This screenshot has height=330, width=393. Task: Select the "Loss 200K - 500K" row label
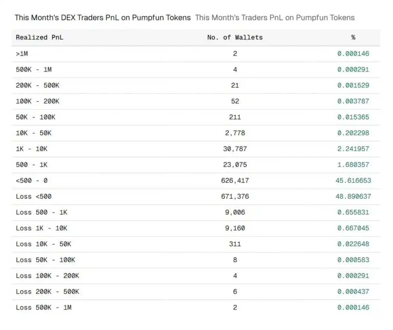(x=47, y=292)
